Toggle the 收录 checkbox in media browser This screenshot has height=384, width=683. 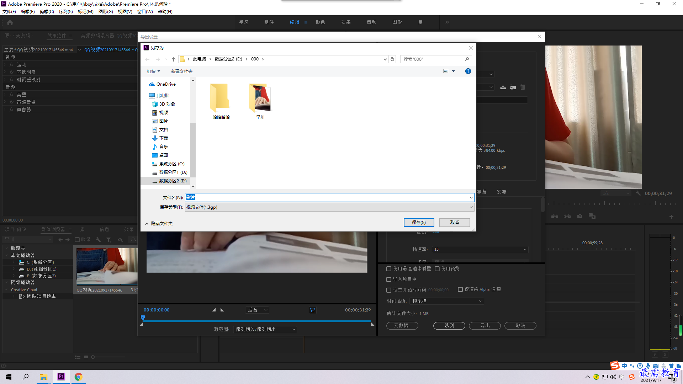pyautogui.click(x=77, y=240)
